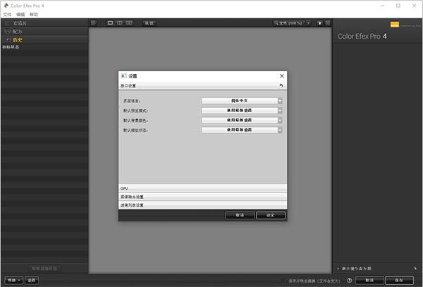Expand the GPU settings section
The height and width of the screenshot is (287, 423).
pyautogui.click(x=202, y=188)
